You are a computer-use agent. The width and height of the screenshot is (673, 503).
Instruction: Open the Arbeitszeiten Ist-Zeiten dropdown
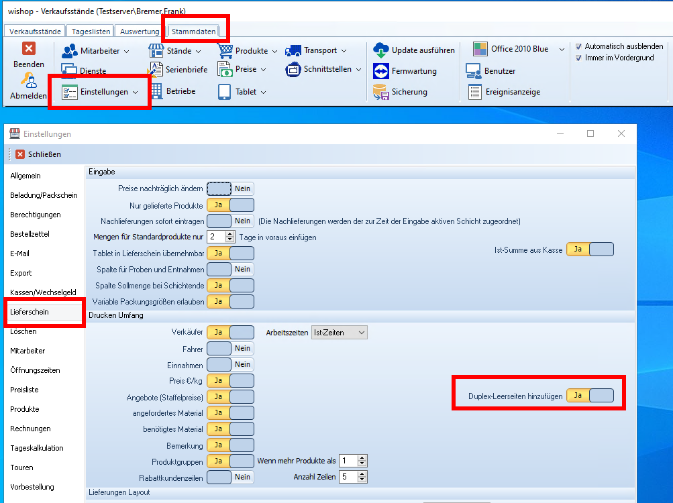340,332
